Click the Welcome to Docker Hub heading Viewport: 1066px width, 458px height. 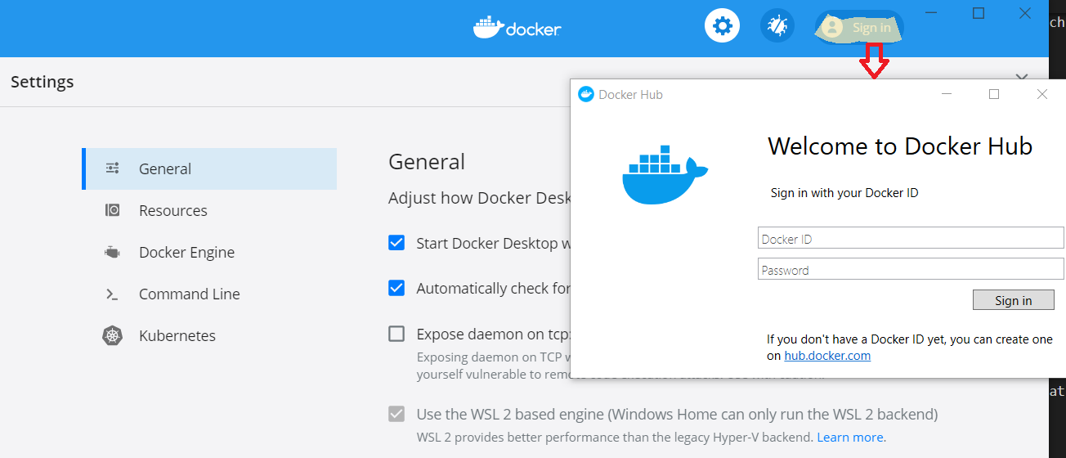tap(900, 146)
